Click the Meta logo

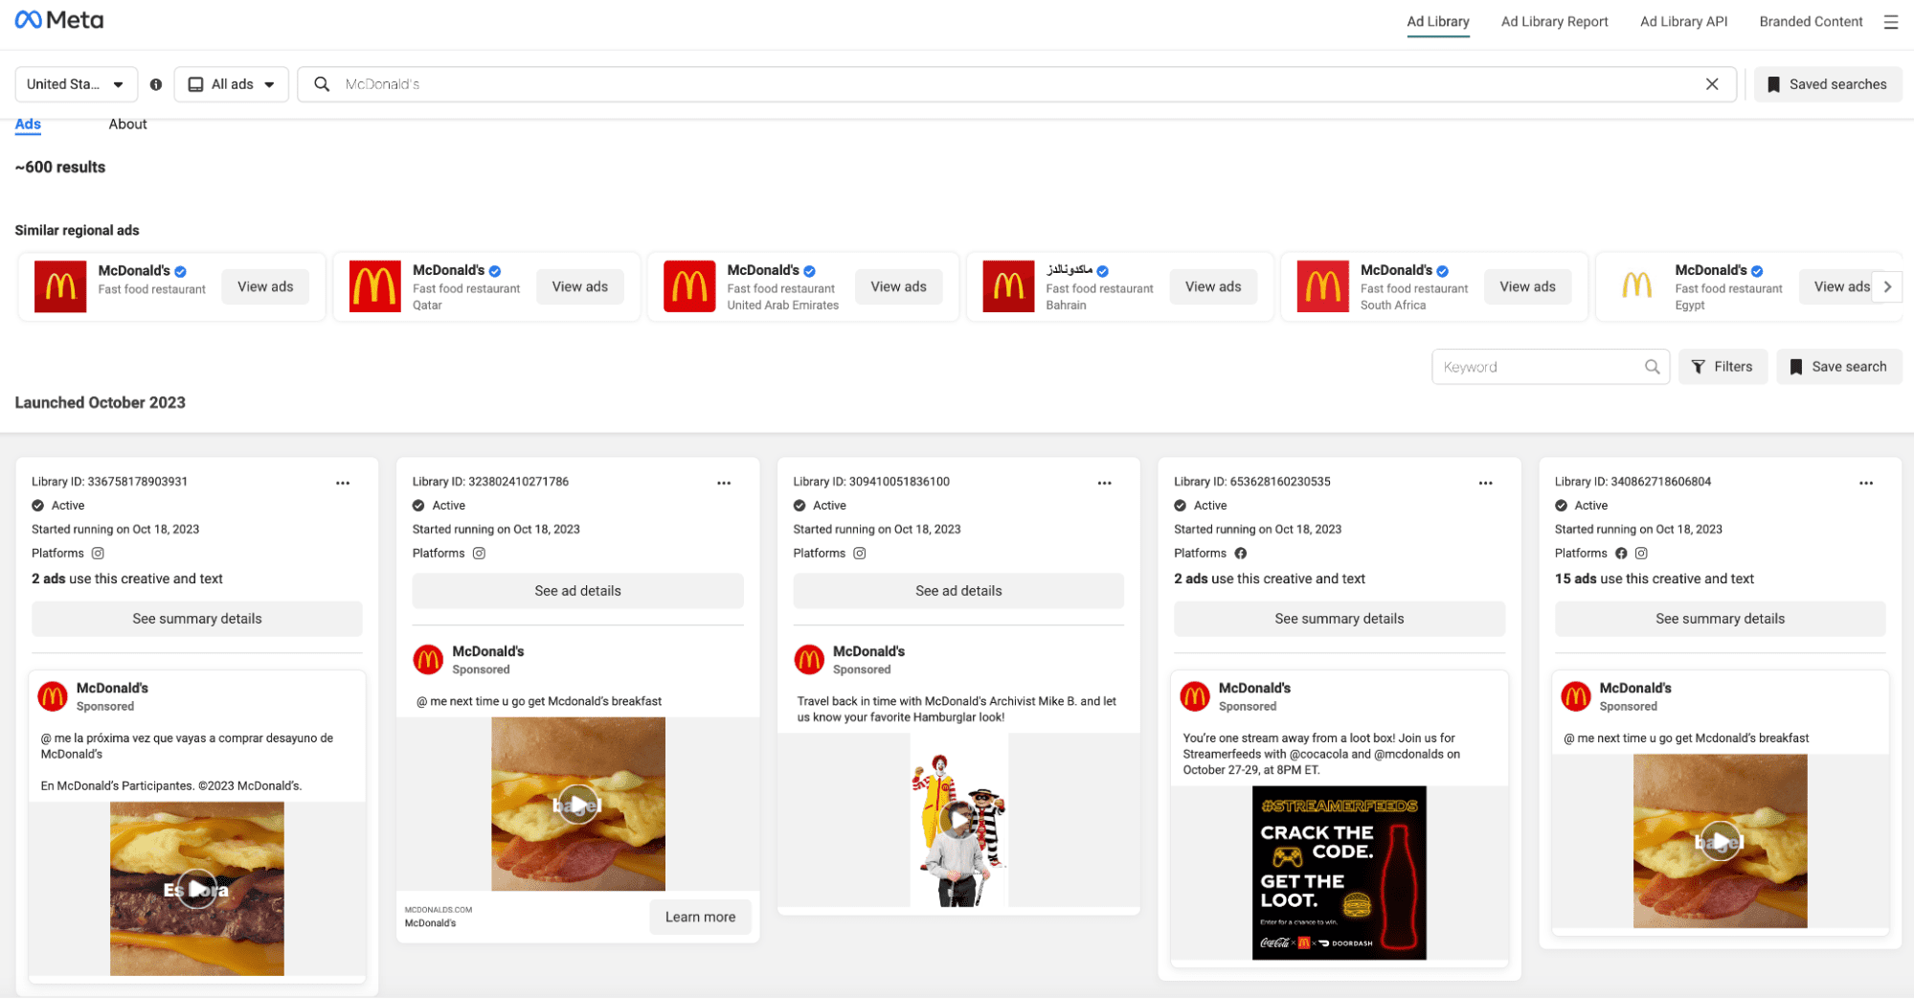coord(59,19)
